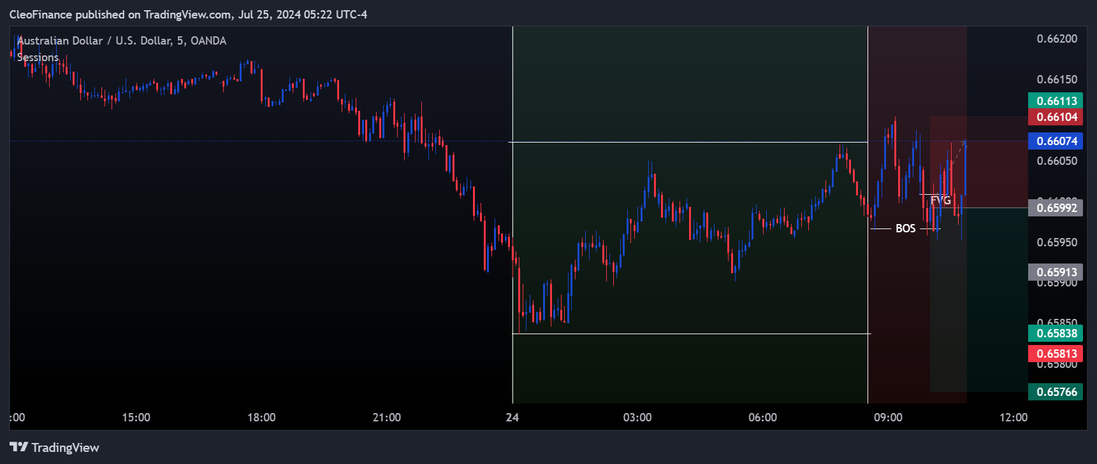
Task: Click the 09:00 time axis label
Action: tap(888, 418)
